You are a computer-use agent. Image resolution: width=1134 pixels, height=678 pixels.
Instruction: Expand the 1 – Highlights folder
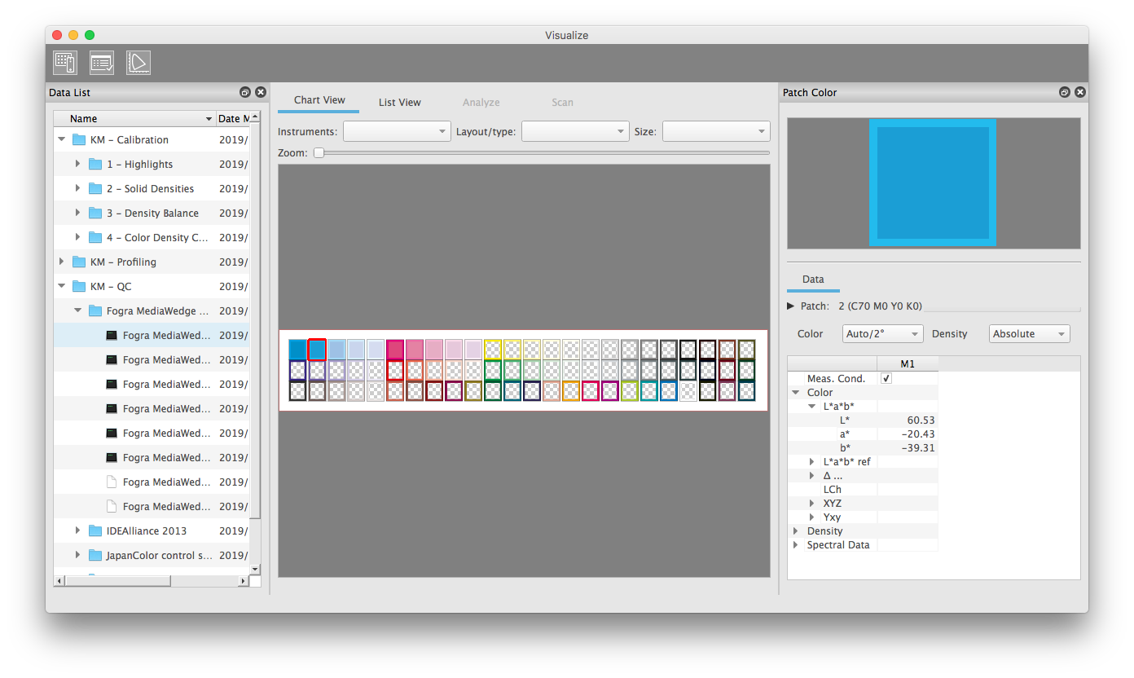click(78, 164)
